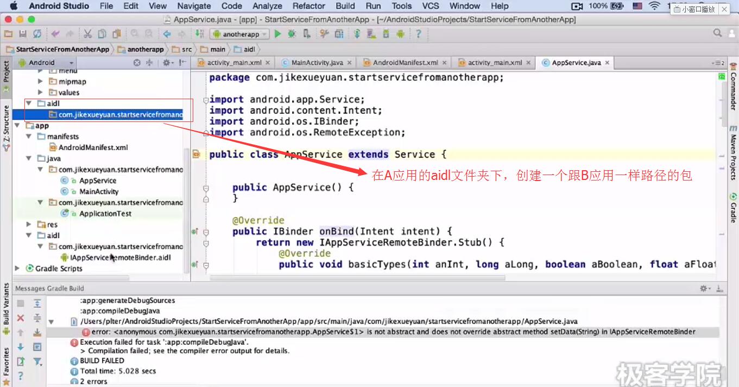Click the Expand All icon in Messages
Viewport: 739px width, 387px height.
pos(37,303)
